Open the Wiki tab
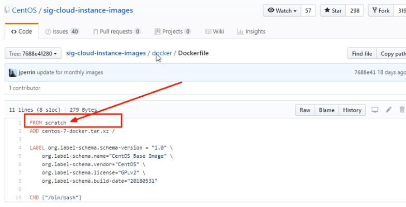Image resolution: width=406 pixels, height=207 pixels. click(215, 32)
